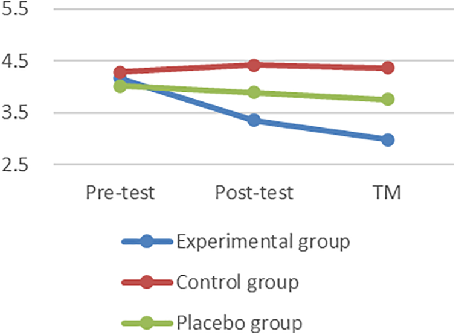Select the green Placebo group Pre-test point

pyautogui.click(x=120, y=86)
